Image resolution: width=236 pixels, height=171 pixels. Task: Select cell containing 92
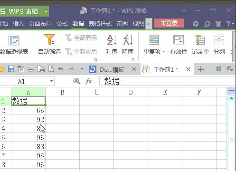point(28,119)
